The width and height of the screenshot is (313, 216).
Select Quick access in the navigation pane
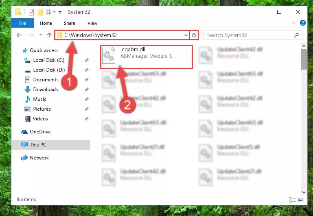44,50
